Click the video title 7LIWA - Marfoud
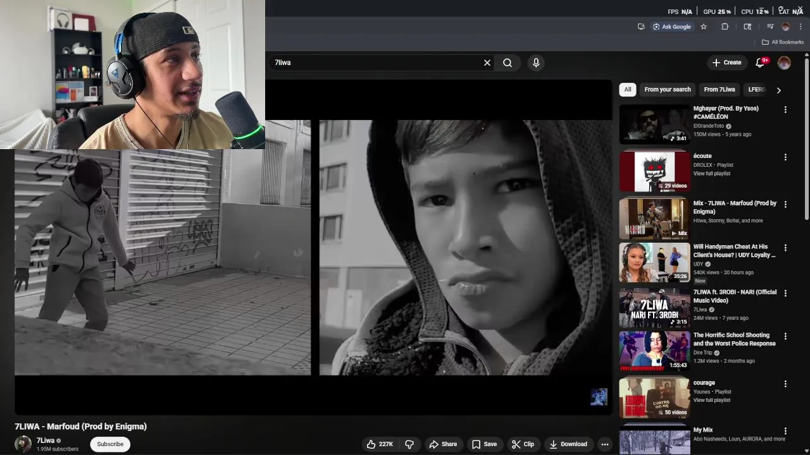810x455 pixels. 81,427
